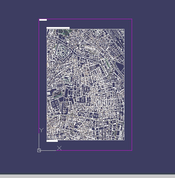
Task: Pick the top edge of the magenta layout frame
Action: (85, 19)
